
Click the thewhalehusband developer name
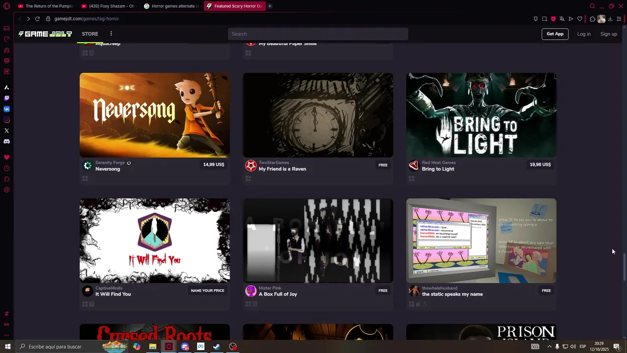440,288
